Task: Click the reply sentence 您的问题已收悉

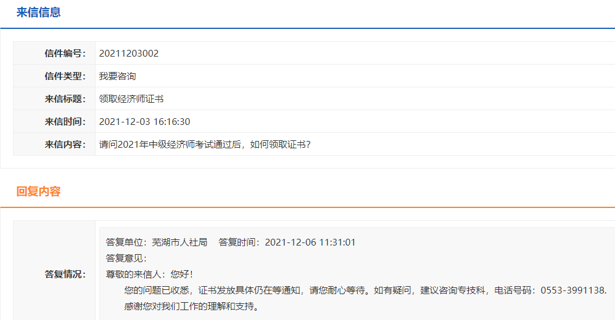Action: click(159, 290)
